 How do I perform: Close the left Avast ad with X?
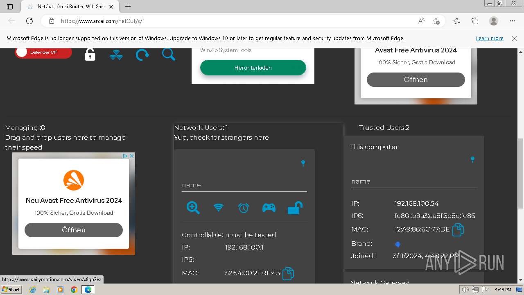pos(132,156)
